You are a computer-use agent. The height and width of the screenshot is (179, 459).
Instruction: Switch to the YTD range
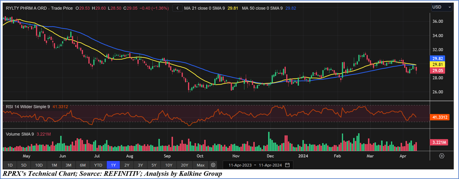pos(98,165)
